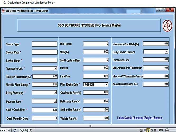Open the Payment Type dropdown
The image size is (176, 132).
click(55, 101)
